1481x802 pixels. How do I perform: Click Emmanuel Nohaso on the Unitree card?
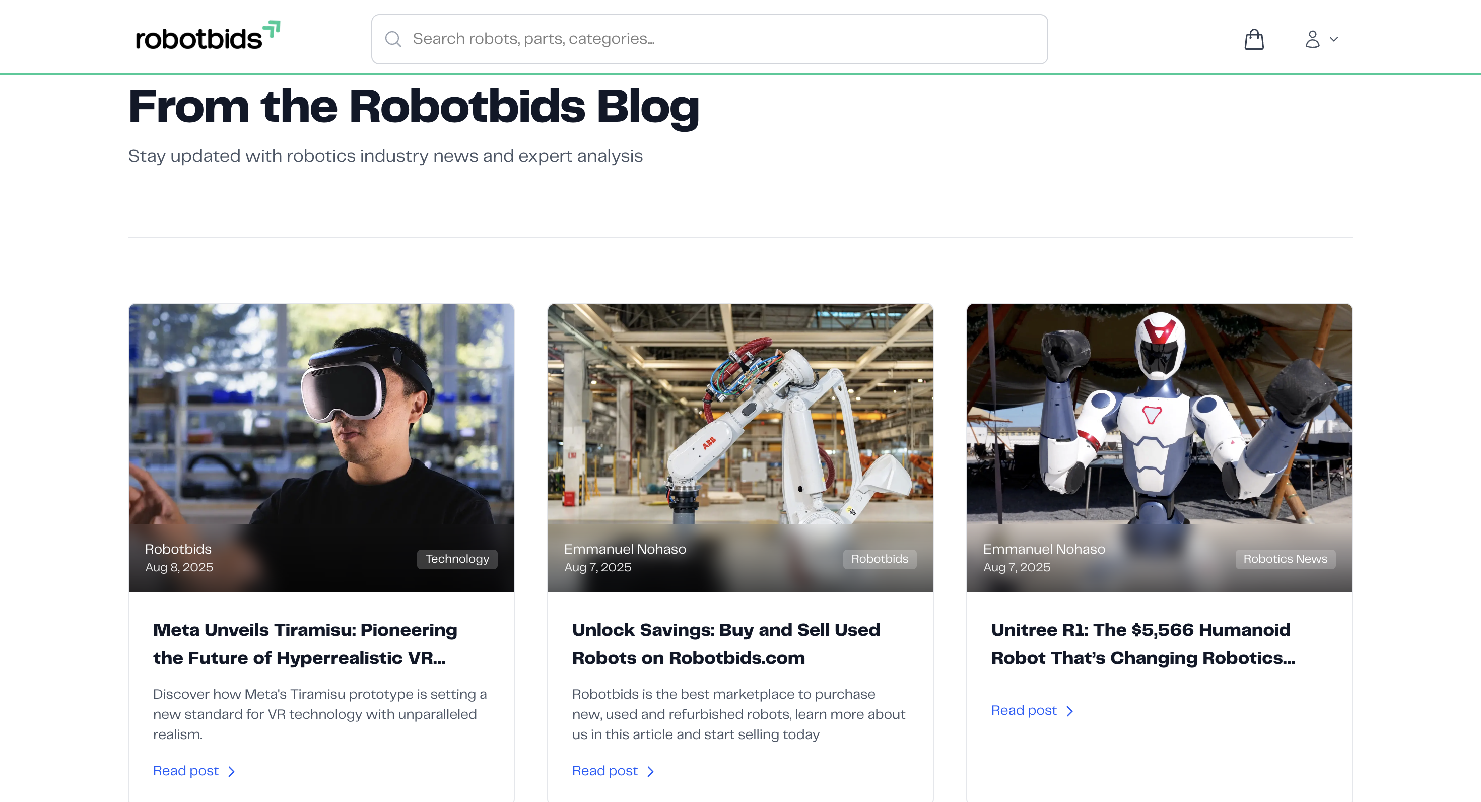click(1044, 549)
